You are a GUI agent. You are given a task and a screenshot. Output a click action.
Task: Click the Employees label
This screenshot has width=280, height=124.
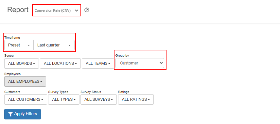(x=12, y=74)
